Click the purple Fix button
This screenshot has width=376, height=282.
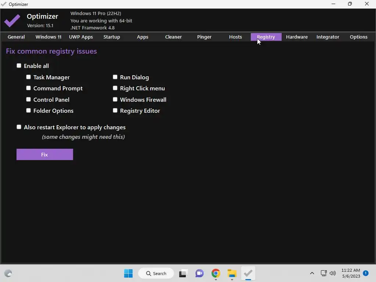click(45, 155)
